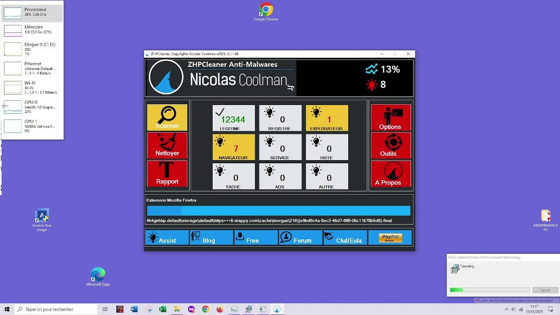Minimize the ZHPCleaner window
The height and width of the screenshot is (315, 560).
point(381,54)
